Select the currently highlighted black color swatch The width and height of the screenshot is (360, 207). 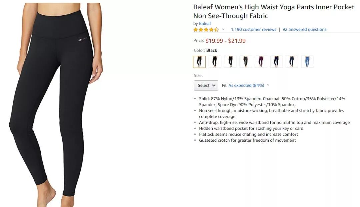[x=199, y=62]
